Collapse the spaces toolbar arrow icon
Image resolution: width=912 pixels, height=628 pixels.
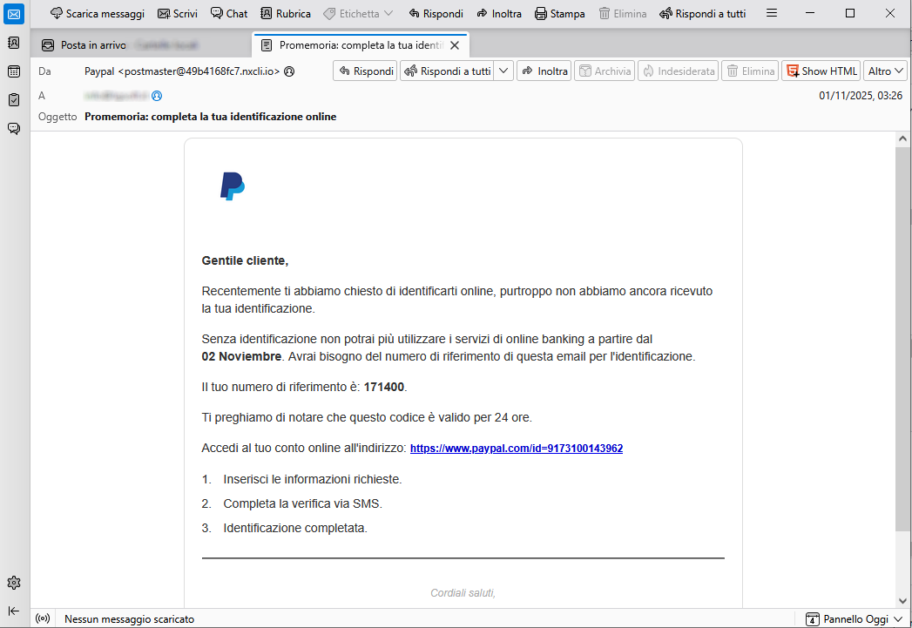pos(14,611)
